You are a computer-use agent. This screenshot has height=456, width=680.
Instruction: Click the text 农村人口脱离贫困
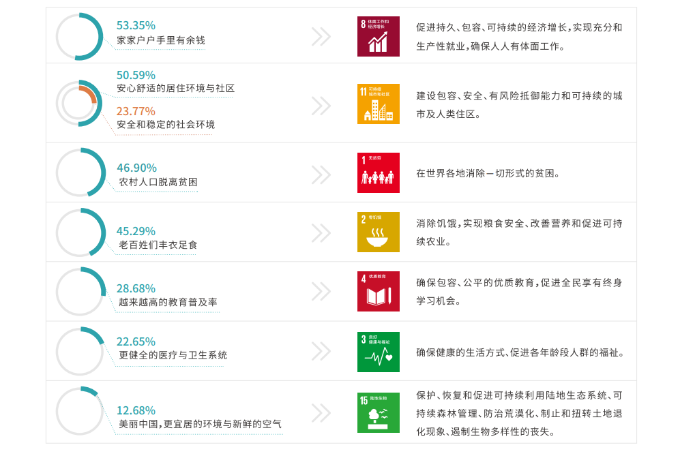click(158, 182)
